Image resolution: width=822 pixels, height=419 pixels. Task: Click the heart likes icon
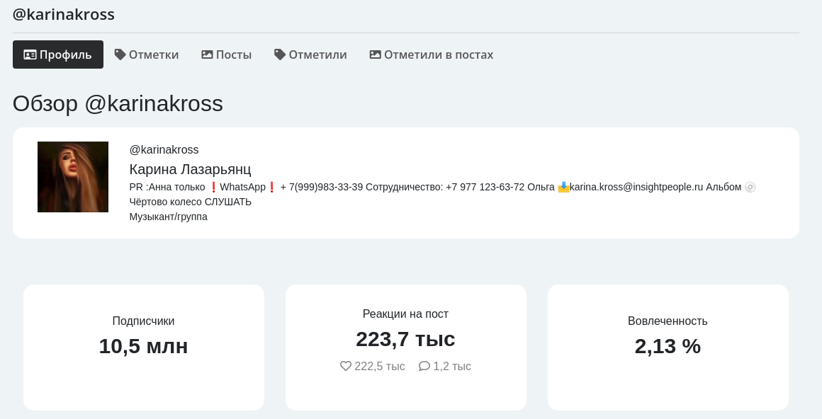coord(346,366)
